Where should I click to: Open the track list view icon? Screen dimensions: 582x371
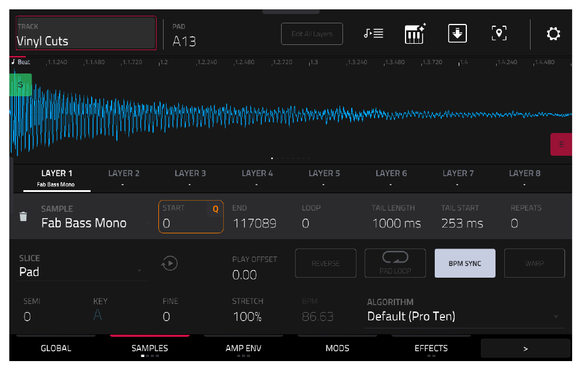(373, 34)
